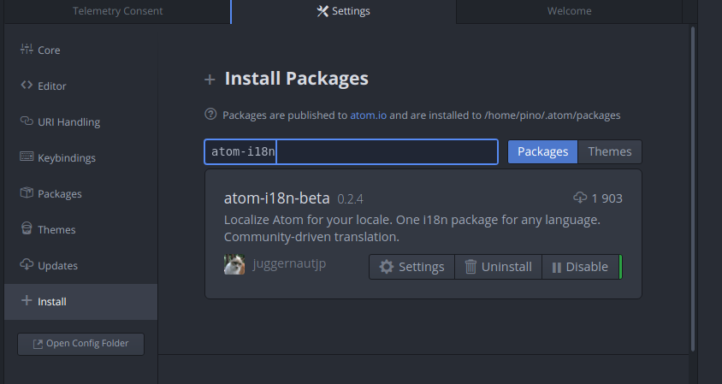Open the Themes section in sidebar

tap(81, 230)
